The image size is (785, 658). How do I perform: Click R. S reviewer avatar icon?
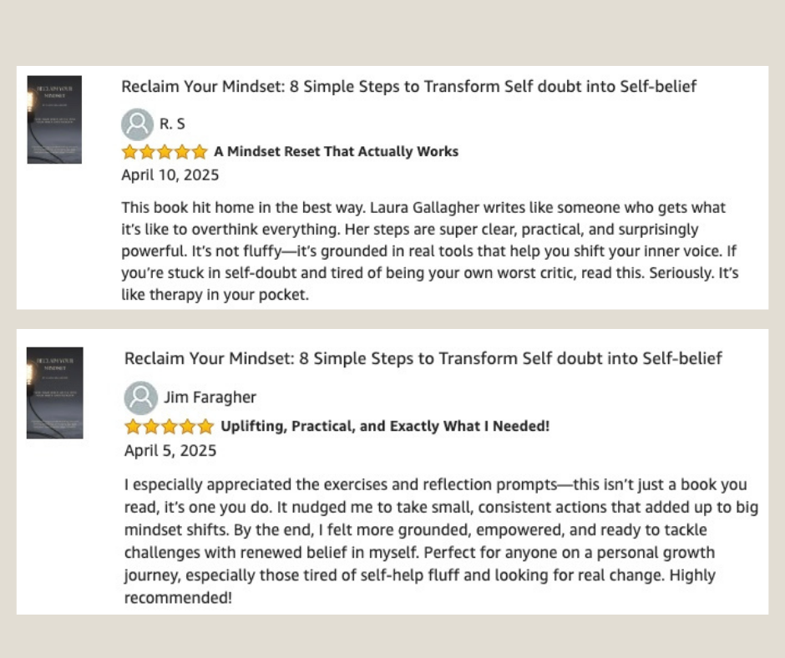[x=137, y=124]
